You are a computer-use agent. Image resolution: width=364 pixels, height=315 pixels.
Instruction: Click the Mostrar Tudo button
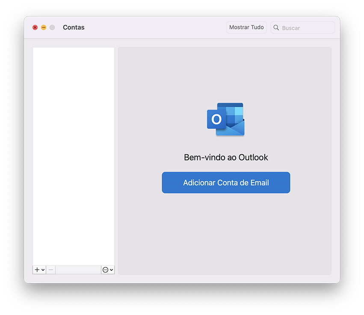click(x=246, y=27)
